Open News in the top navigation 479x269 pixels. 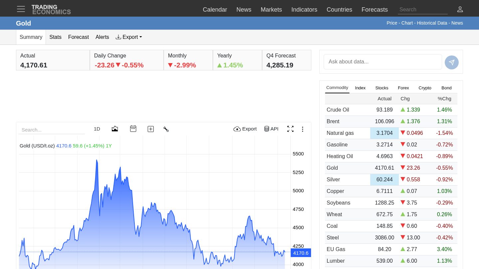pos(244,10)
